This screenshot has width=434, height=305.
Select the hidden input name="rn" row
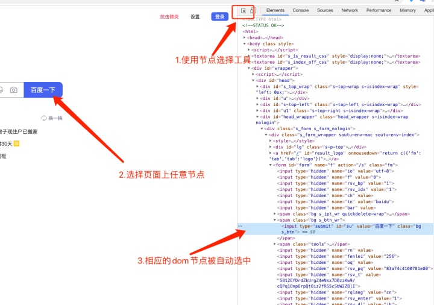[325, 250]
